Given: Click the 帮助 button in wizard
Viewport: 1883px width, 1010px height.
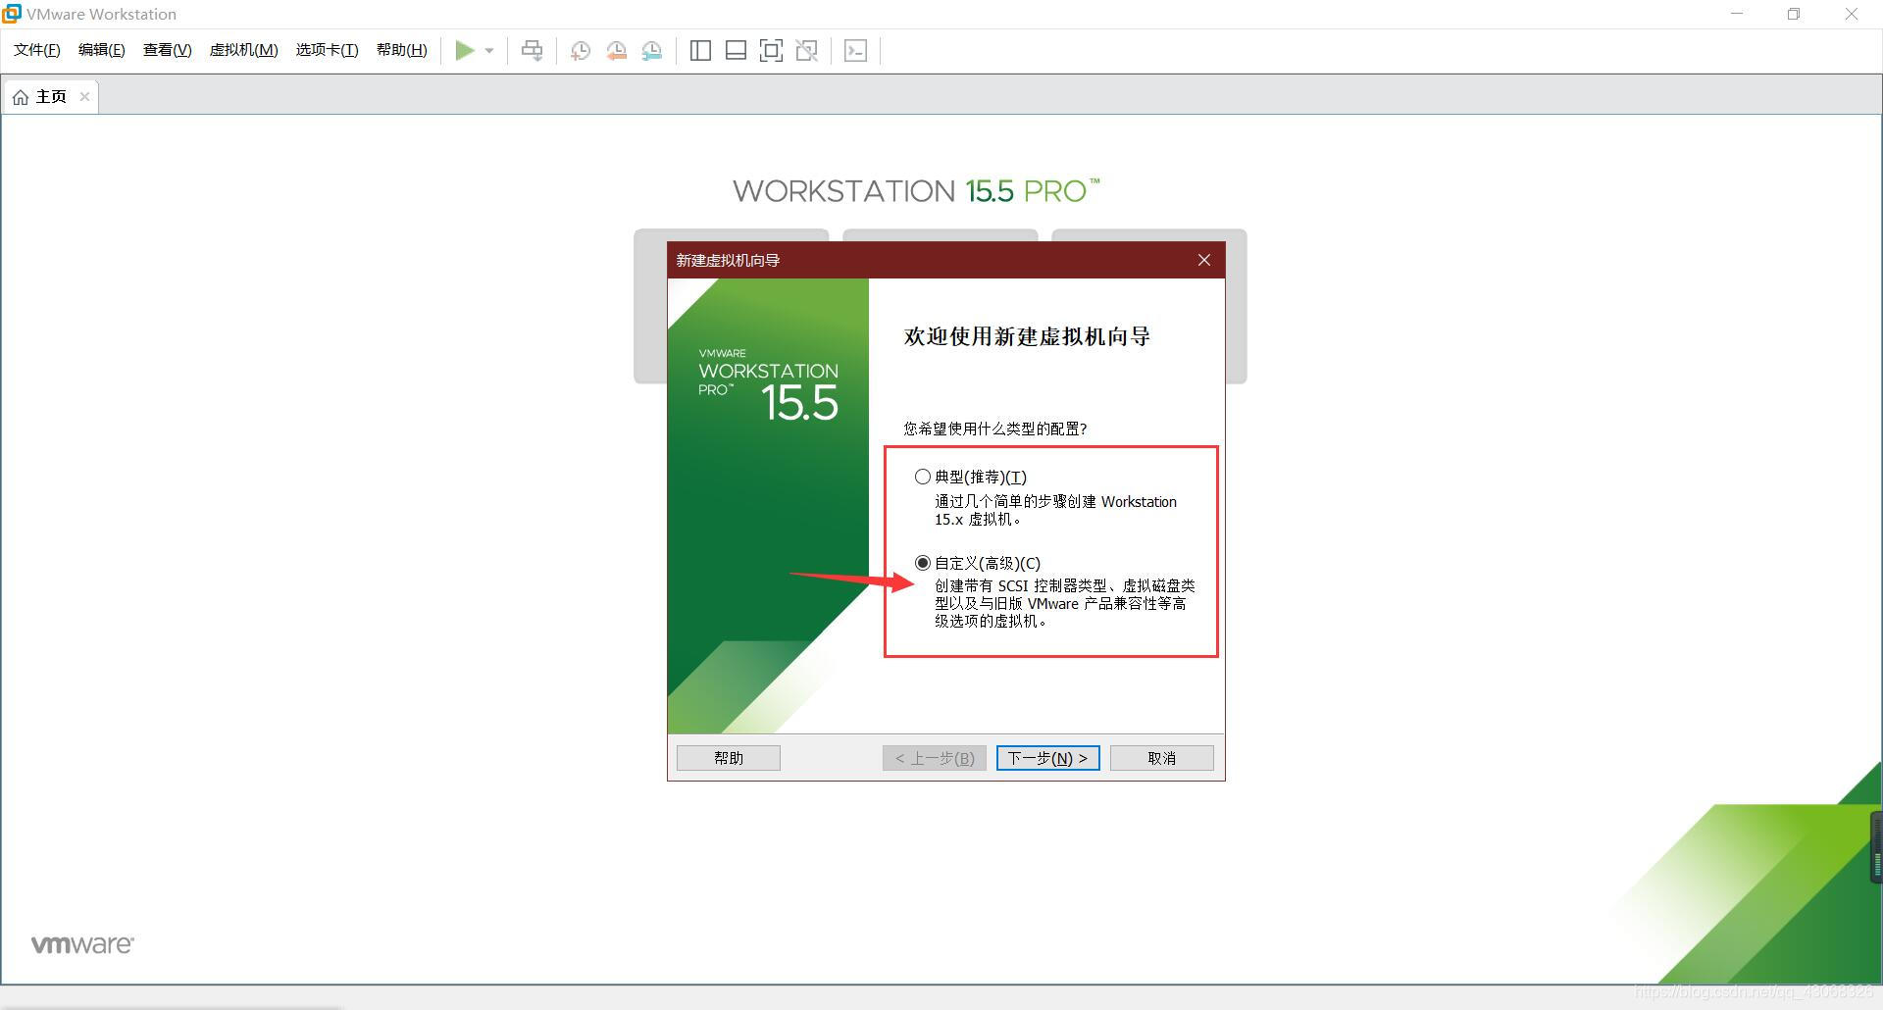Looking at the screenshot, I should (x=729, y=758).
